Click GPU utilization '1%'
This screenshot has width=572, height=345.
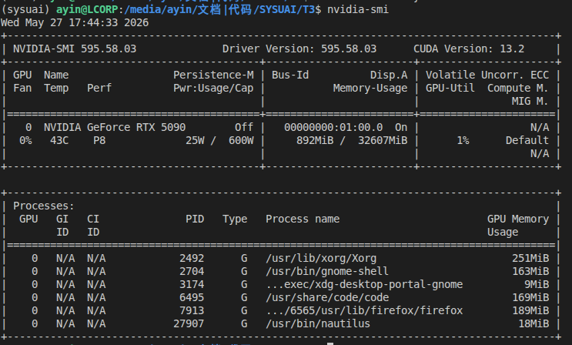coord(463,141)
